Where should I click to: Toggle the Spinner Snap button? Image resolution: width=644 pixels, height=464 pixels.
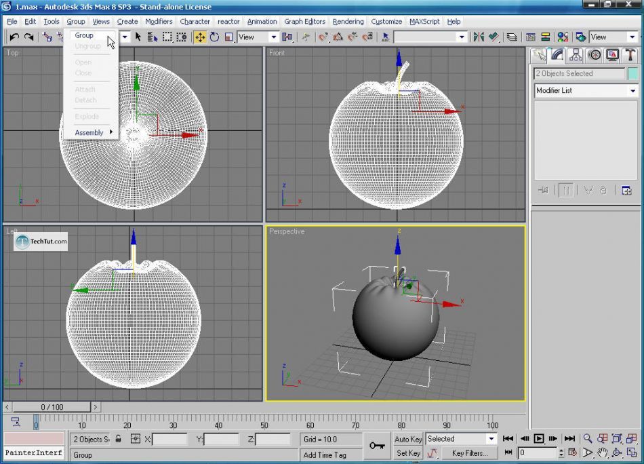(367, 37)
